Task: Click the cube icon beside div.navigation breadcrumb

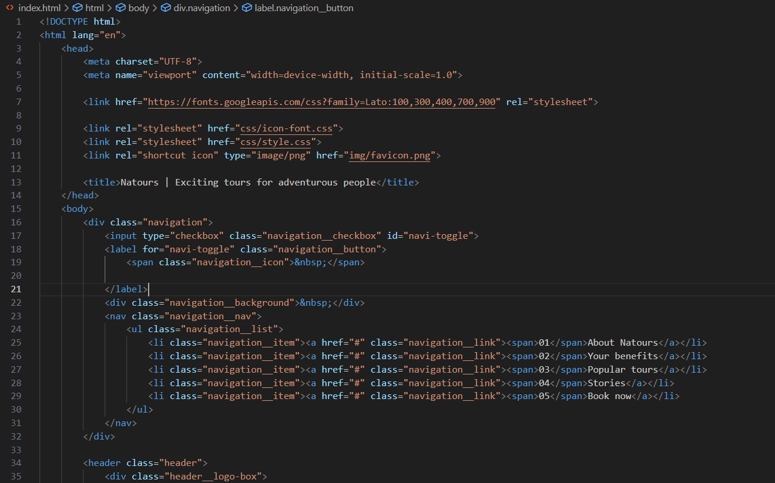Action: click(166, 8)
